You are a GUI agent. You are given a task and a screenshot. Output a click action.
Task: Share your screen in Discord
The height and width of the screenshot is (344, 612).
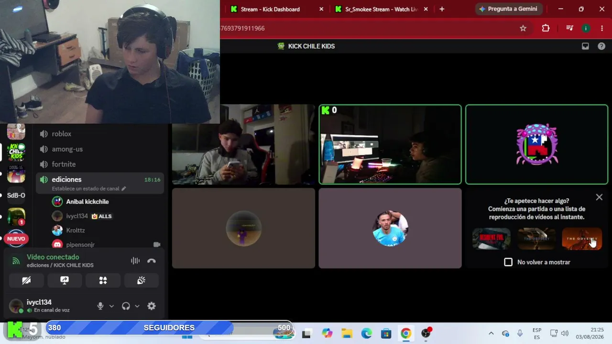pos(65,280)
